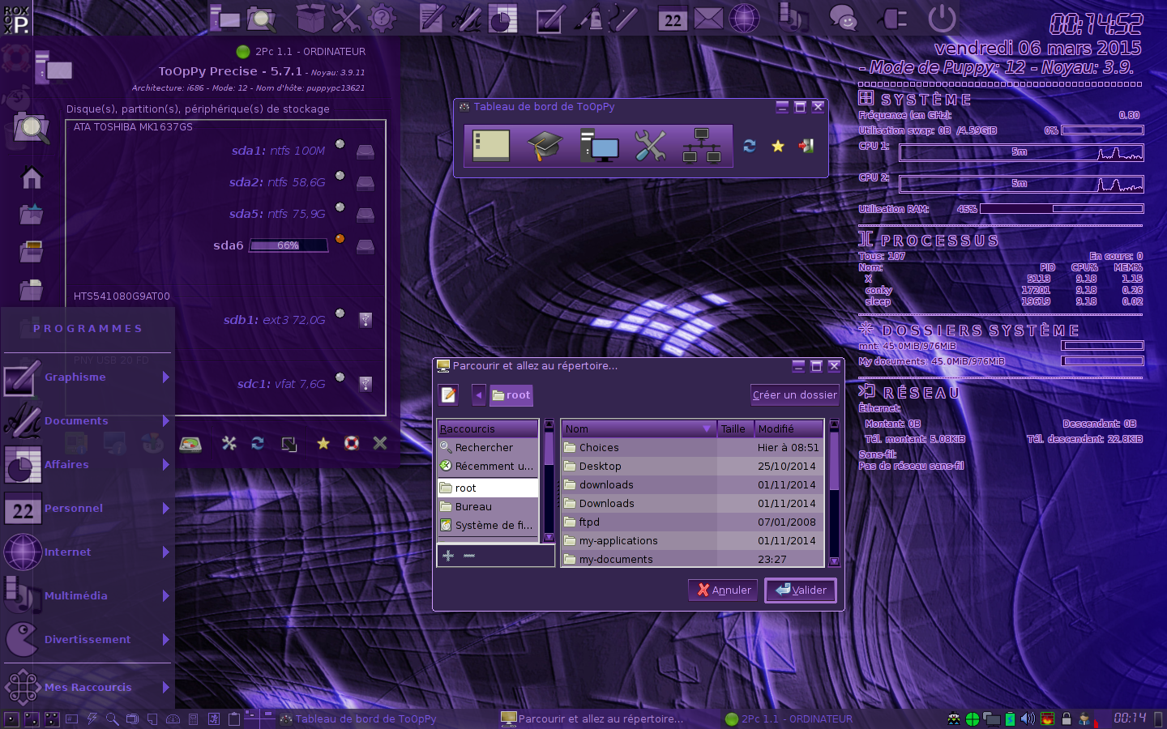
Task: Click the sda6 usage bar showing 66%
Action: [289, 245]
